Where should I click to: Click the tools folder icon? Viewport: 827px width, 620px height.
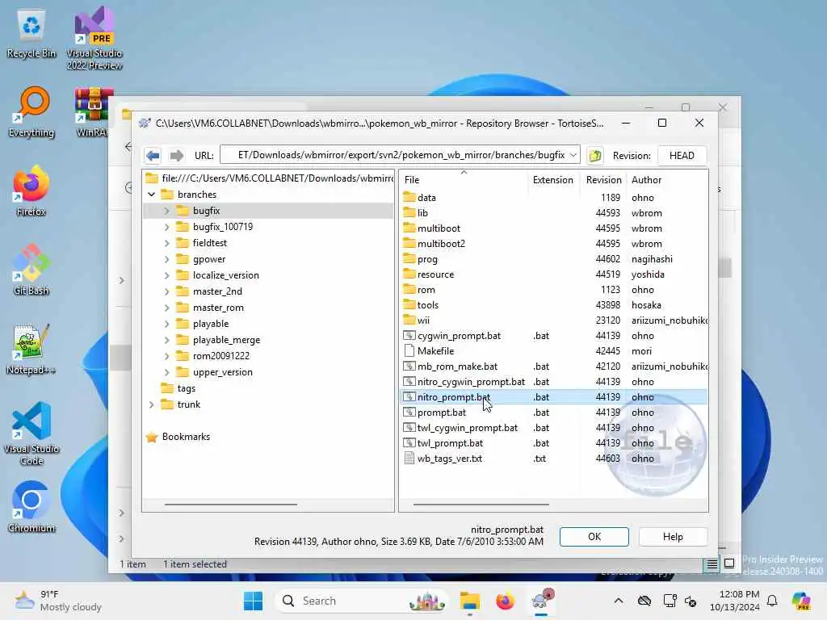(409, 304)
